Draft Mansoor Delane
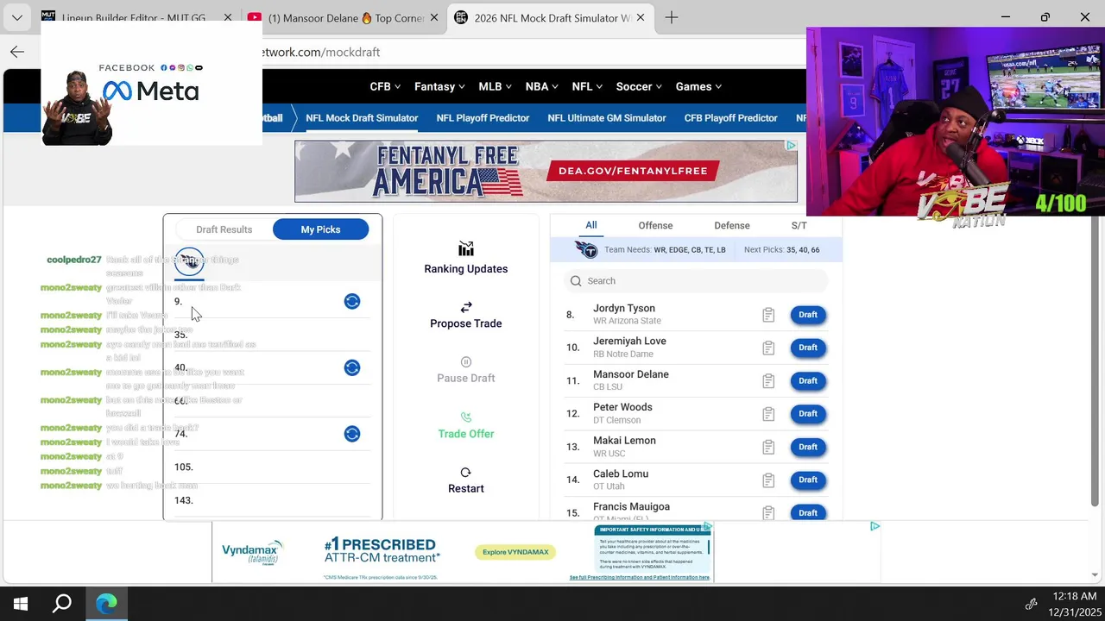Viewport: 1105px width, 621px height. point(808,380)
